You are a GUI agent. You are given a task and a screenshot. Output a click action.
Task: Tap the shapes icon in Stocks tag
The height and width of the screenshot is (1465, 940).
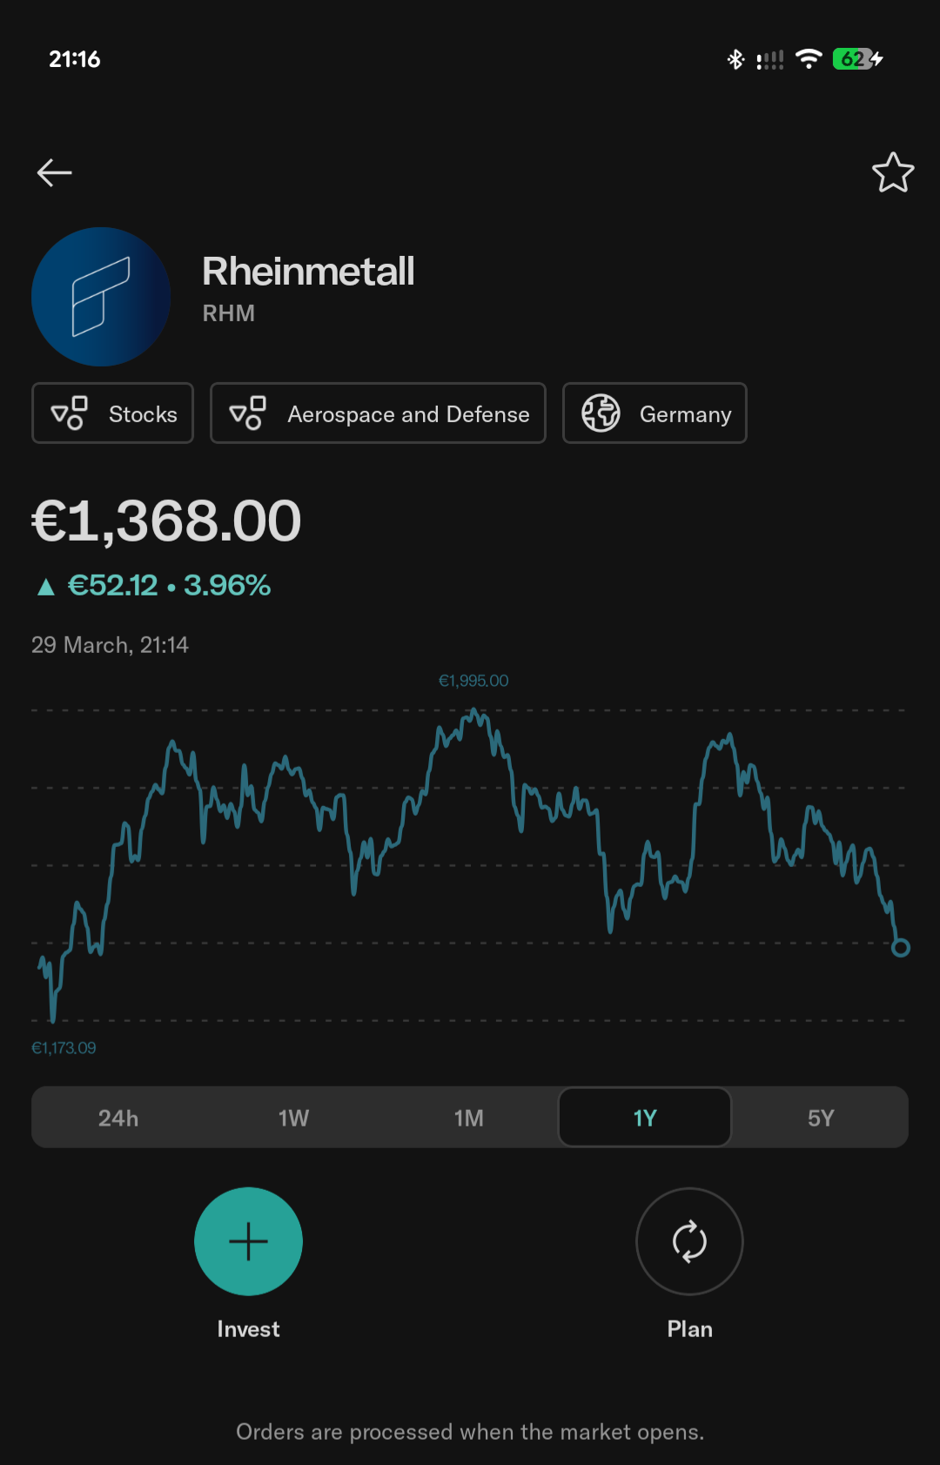[x=70, y=413]
